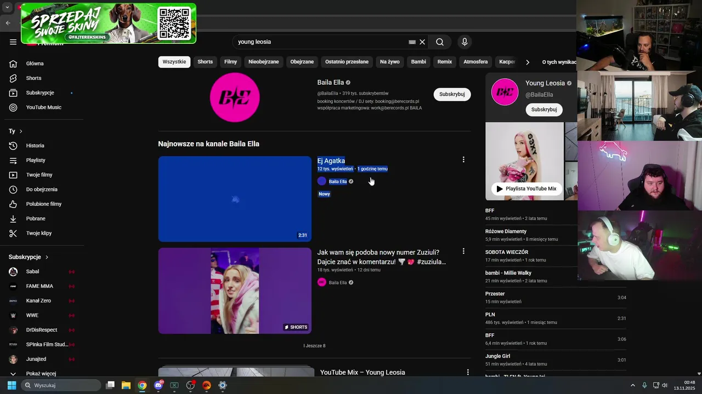Click the Ej Agatka video thumbnail
702x394 pixels.
pyautogui.click(x=235, y=199)
